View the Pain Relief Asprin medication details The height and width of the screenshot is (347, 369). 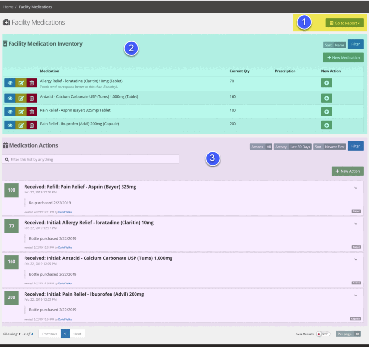10,112
